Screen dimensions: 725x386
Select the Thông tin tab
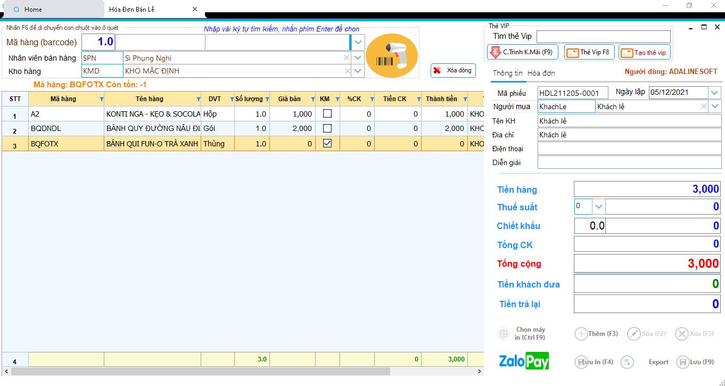[x=507, y=73]
